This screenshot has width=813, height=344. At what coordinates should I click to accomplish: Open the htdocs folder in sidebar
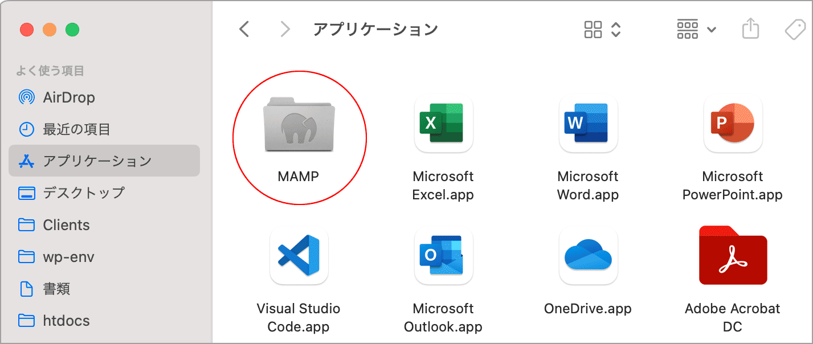pos(104,321)
